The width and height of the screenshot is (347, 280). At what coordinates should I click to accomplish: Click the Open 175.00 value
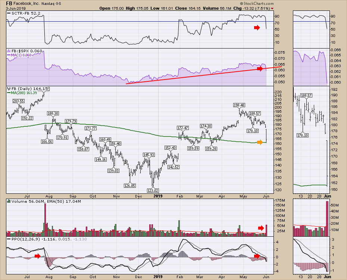pyautogui.click(x=112, y=9)
